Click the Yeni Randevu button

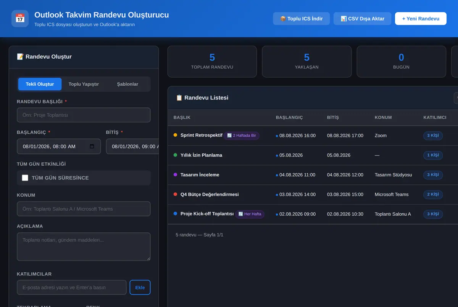[x=421, y=19]
